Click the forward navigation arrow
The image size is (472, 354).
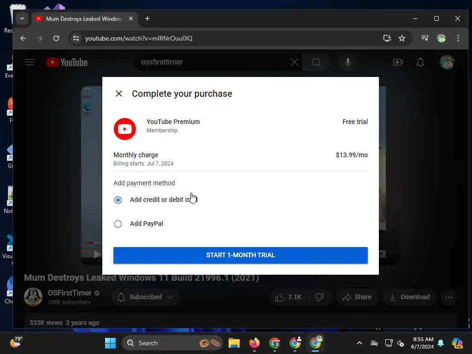pyautogui.click(x=40, y=38)
